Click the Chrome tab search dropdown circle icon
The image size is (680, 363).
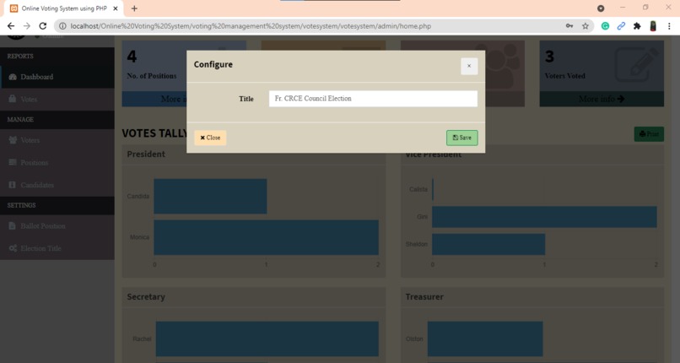pos(601,8)
